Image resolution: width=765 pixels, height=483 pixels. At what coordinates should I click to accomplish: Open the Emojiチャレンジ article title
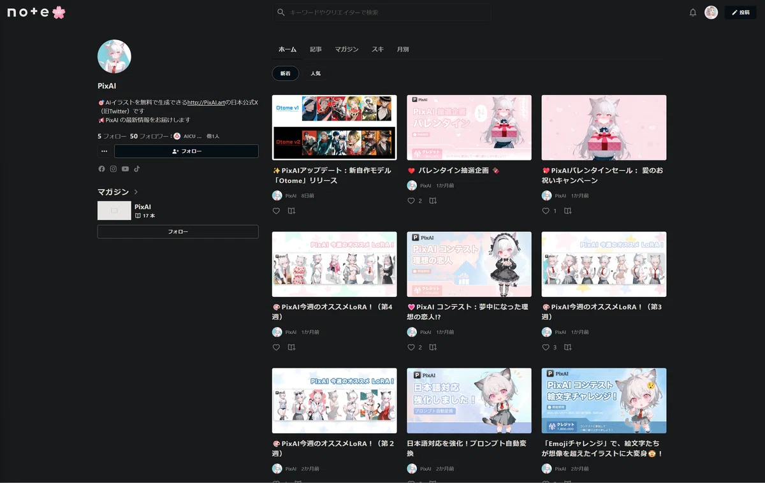click(602, 448)
